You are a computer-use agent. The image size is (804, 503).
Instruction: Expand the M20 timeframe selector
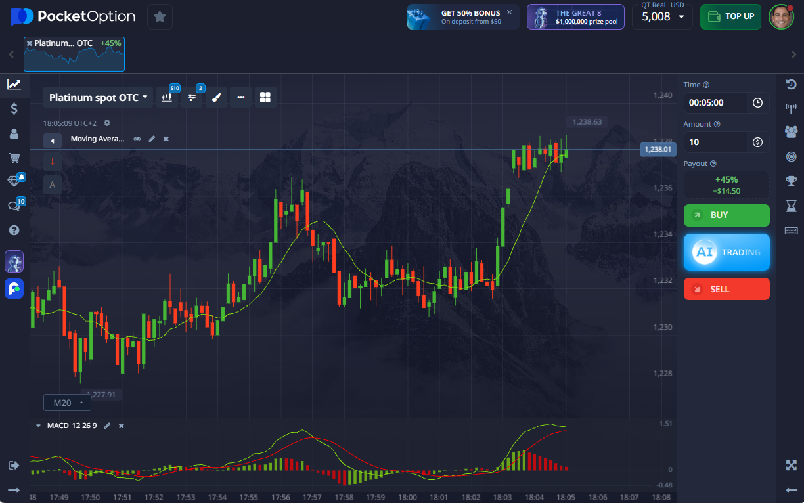[67, 403]
